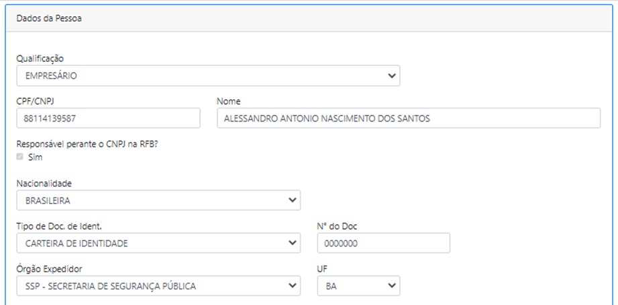Click the "Sim" label beside the checkbox
This screenshot has width=618, height=305.
(35, 157)
